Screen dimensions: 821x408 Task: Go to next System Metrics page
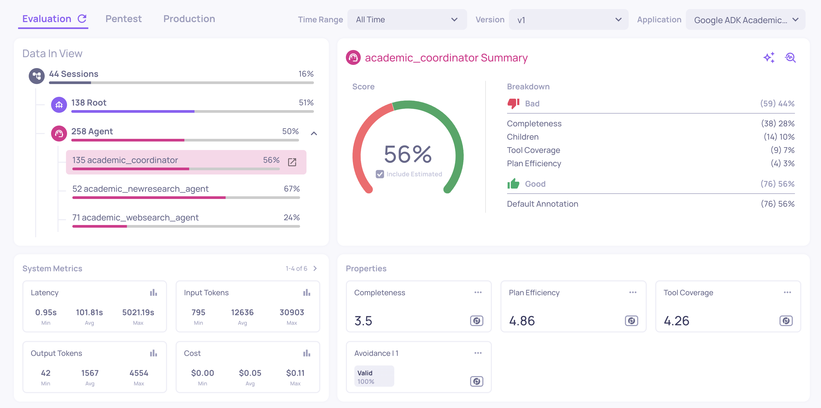coord(315,268)
